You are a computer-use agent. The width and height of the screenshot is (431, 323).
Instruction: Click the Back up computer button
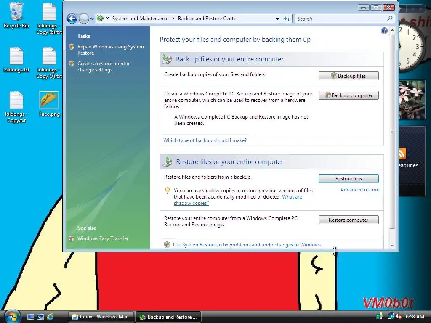[349, 95]
